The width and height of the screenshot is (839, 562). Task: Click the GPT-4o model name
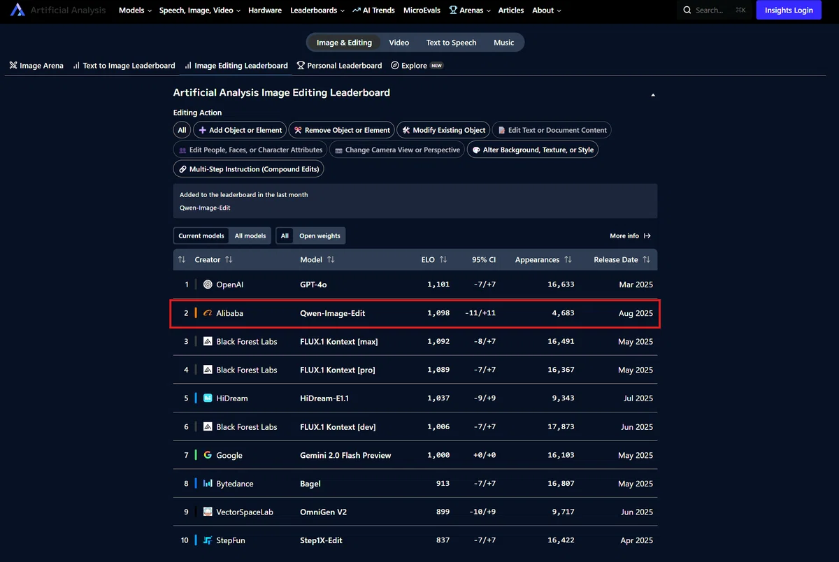(313, 284)
